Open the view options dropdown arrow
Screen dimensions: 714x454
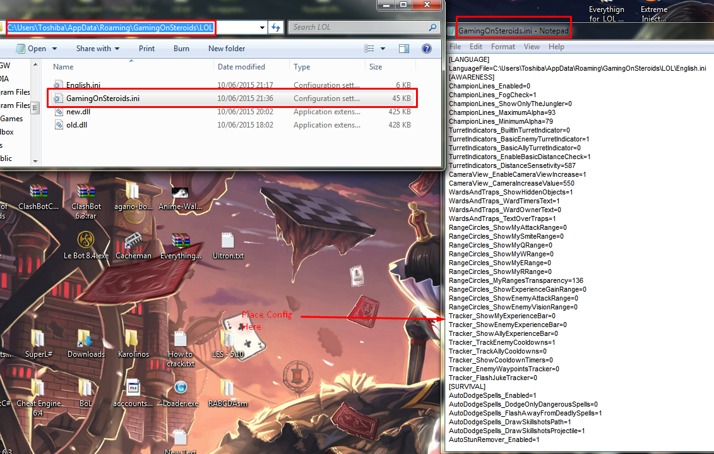[383, 49]
